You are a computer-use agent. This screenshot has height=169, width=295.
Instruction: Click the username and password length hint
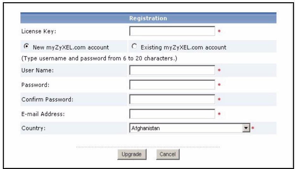99,59
